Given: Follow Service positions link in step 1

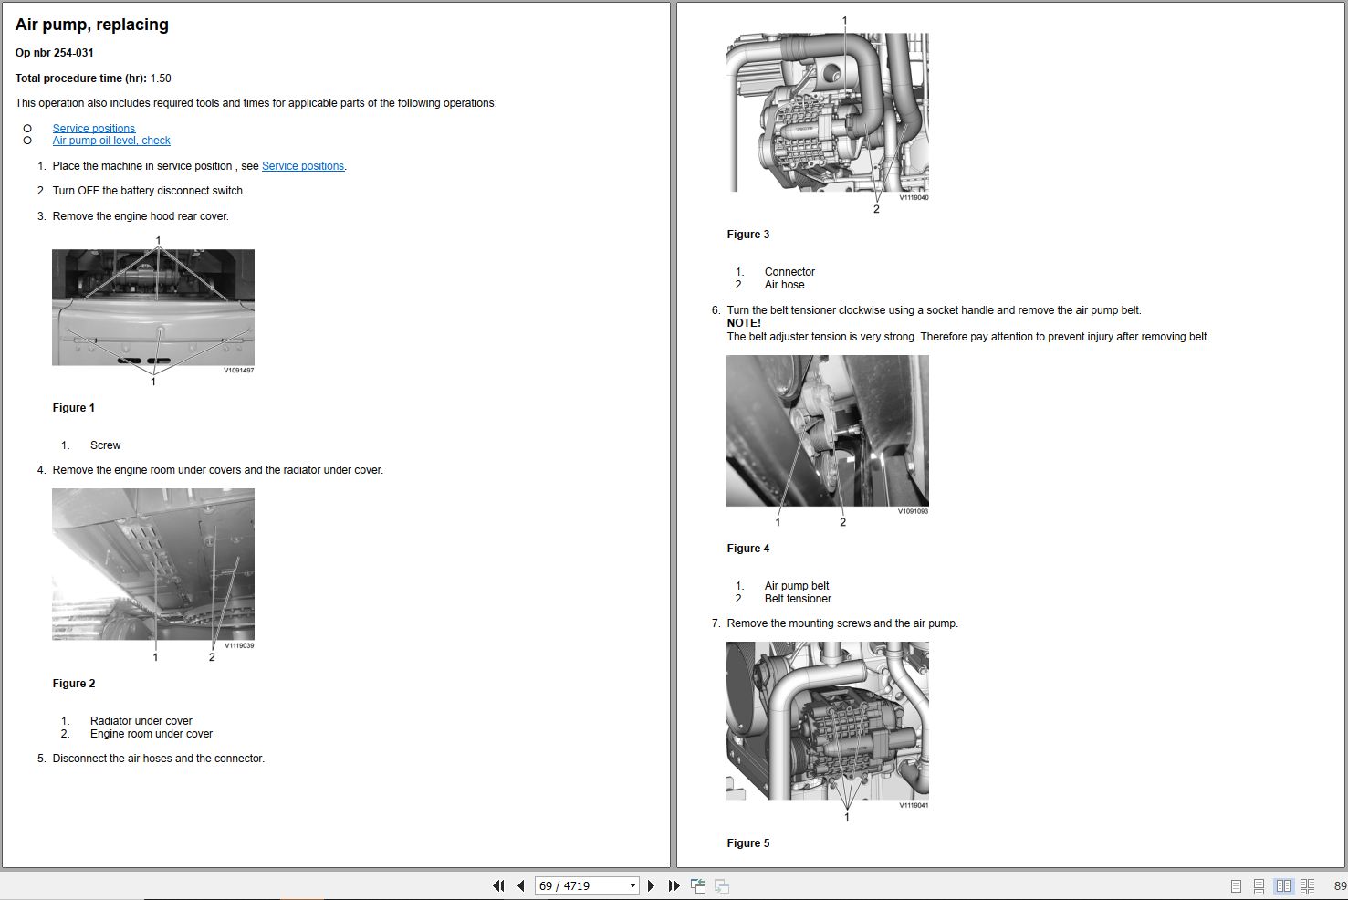Looking at the screenshot, I should [302, 166].
